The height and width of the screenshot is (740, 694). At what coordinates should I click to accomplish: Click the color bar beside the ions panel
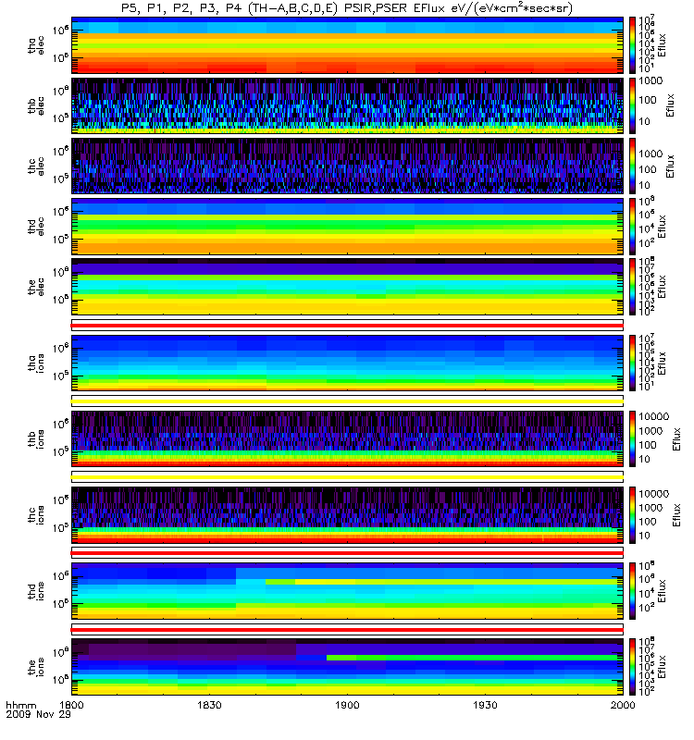pos(632,666)
